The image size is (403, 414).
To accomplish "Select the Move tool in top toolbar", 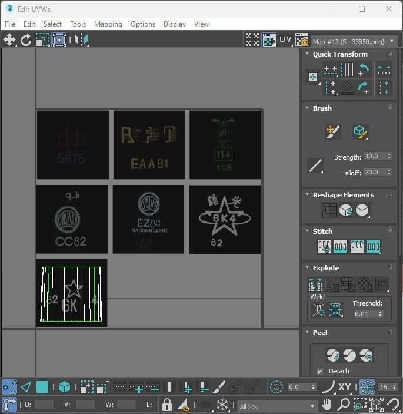I will 9,40.
